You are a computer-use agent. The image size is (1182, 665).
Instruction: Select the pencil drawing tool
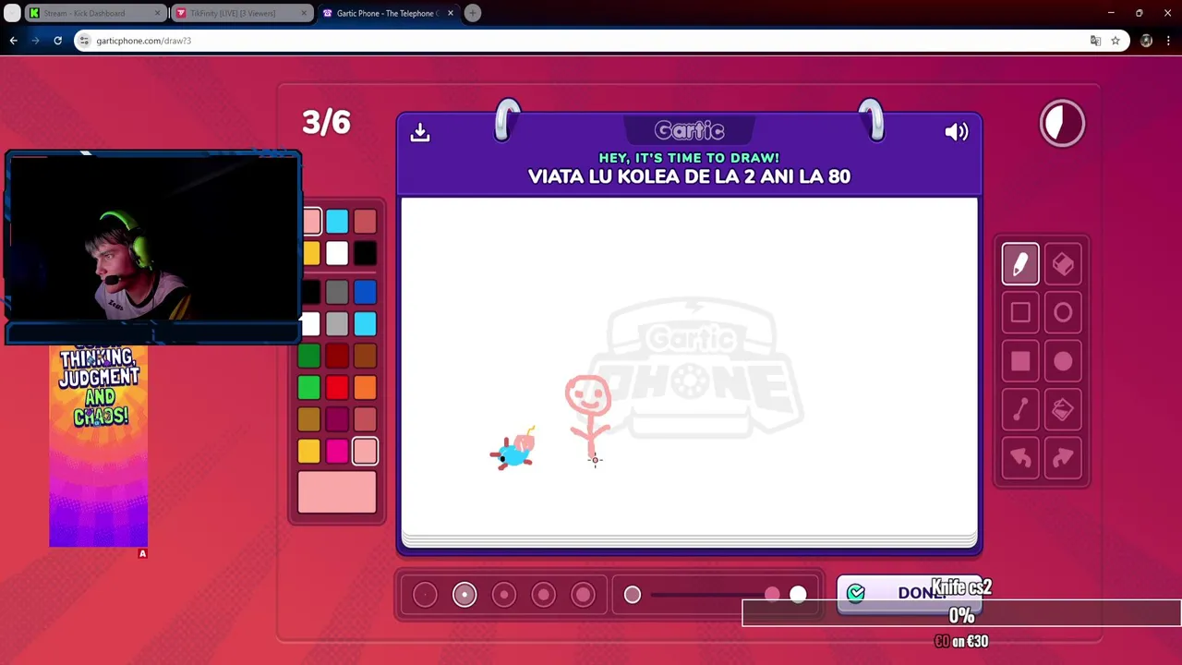1020,265
